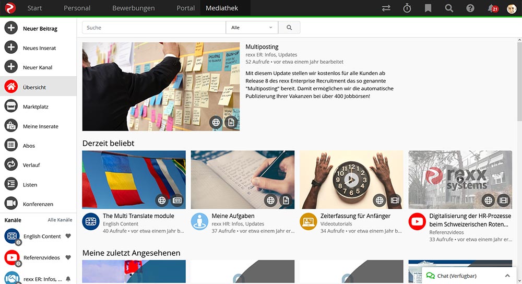Viewport: 522px width, 284px height.
Task: Click 'rexx ER: Infos, Updates' under Multiposting
Action: pos(271,55)
